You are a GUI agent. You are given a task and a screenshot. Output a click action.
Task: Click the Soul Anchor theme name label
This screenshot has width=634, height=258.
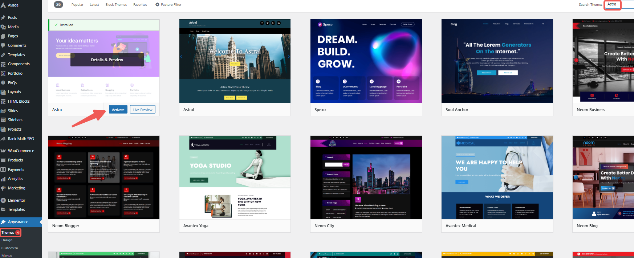457,110
